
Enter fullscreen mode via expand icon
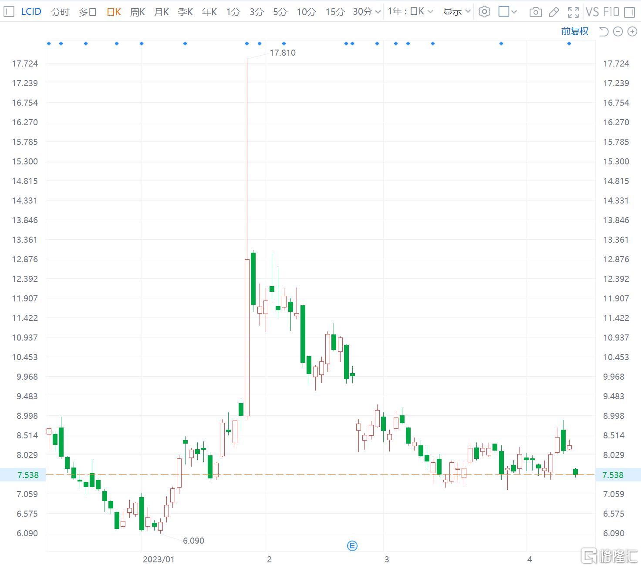(x=573, y=12)
